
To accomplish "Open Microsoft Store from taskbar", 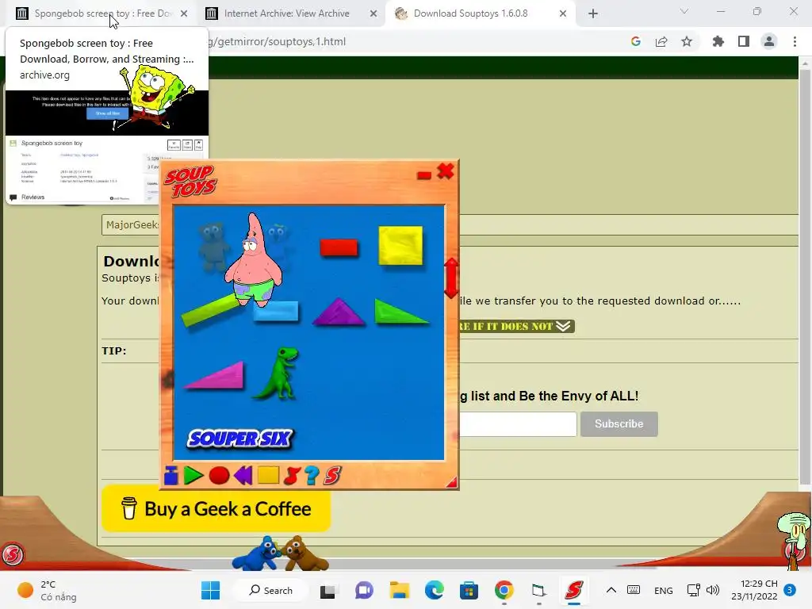I will point(469,590).
